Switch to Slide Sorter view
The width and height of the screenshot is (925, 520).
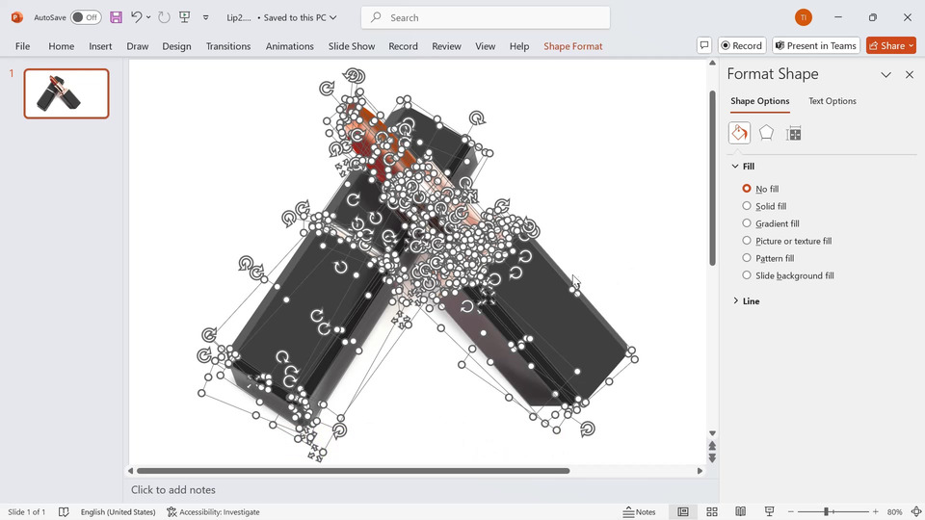tap(712, 511)
